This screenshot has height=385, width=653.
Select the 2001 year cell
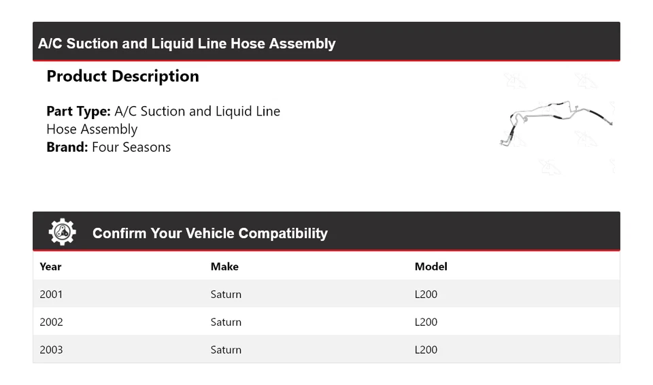point(51,295)
